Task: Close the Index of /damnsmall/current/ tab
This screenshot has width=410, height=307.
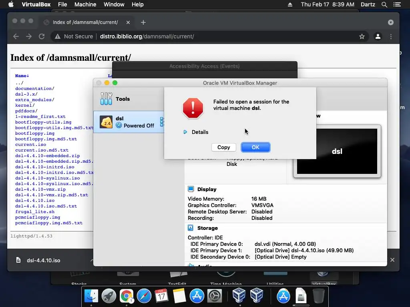Action: point(128,22)
